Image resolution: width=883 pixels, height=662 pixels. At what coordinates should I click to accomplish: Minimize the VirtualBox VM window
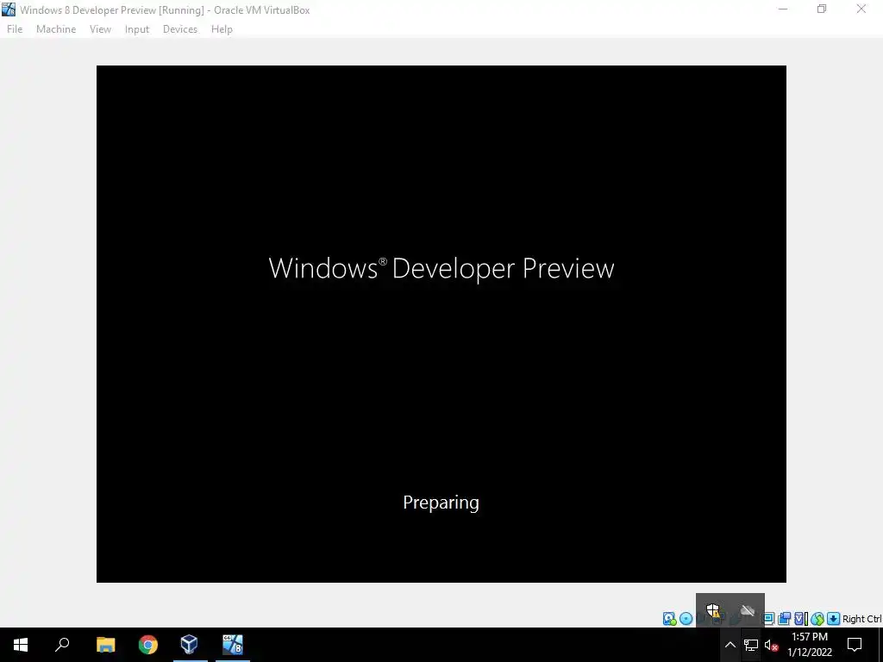pos(783,9)
